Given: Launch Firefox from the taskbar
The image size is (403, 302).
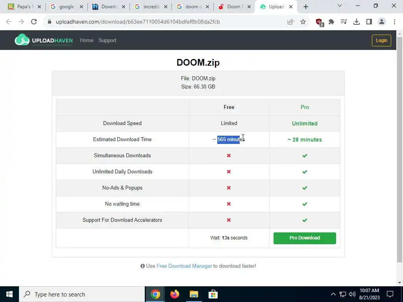Looking at the screenshot, I should point(174,294).
